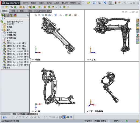Click the Rebuild traffic light icon

(x=116, y=3)
